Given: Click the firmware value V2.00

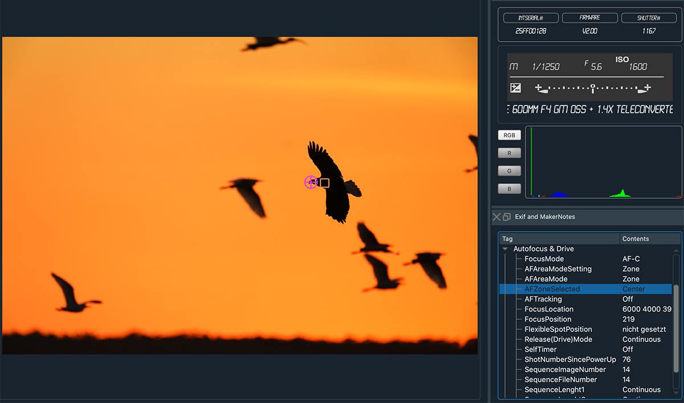Looking at the screenshot, I should [x=590, y=31].
